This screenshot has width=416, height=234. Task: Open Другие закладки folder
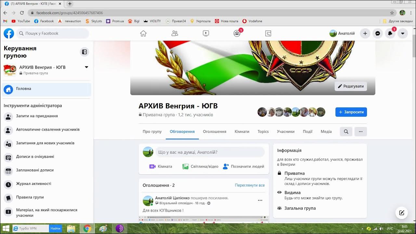pos(398,21)
